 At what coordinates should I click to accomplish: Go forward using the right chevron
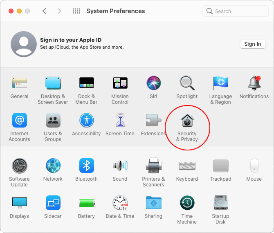pos(59,11)
